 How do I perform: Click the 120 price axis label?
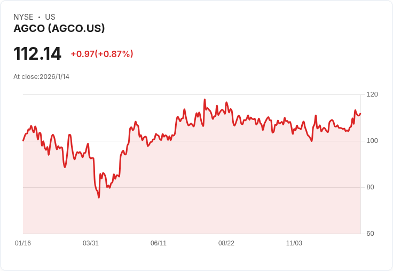tap(372, 94)
